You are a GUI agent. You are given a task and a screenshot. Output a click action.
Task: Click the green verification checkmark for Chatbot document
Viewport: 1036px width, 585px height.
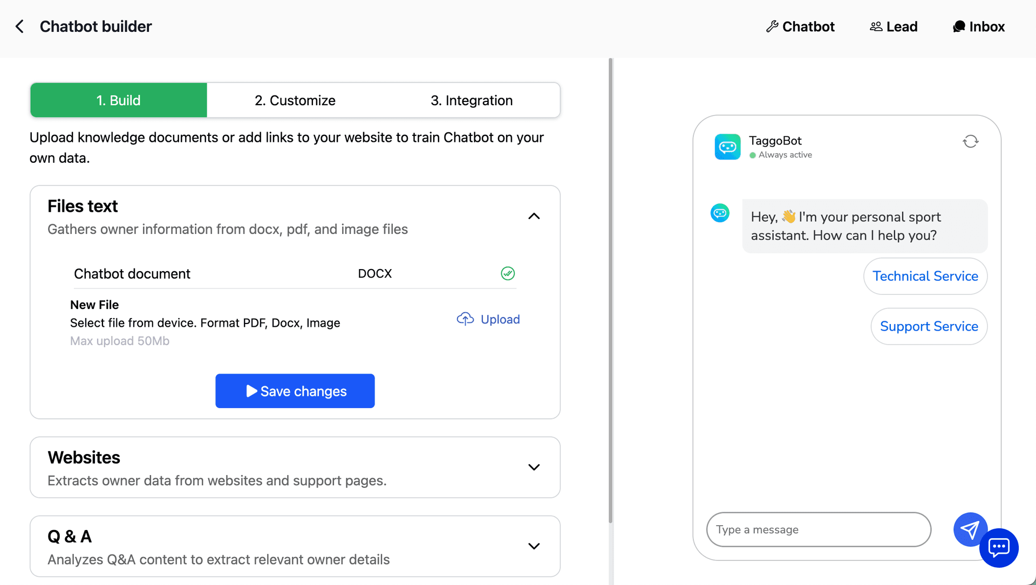[x=507, y=273]
